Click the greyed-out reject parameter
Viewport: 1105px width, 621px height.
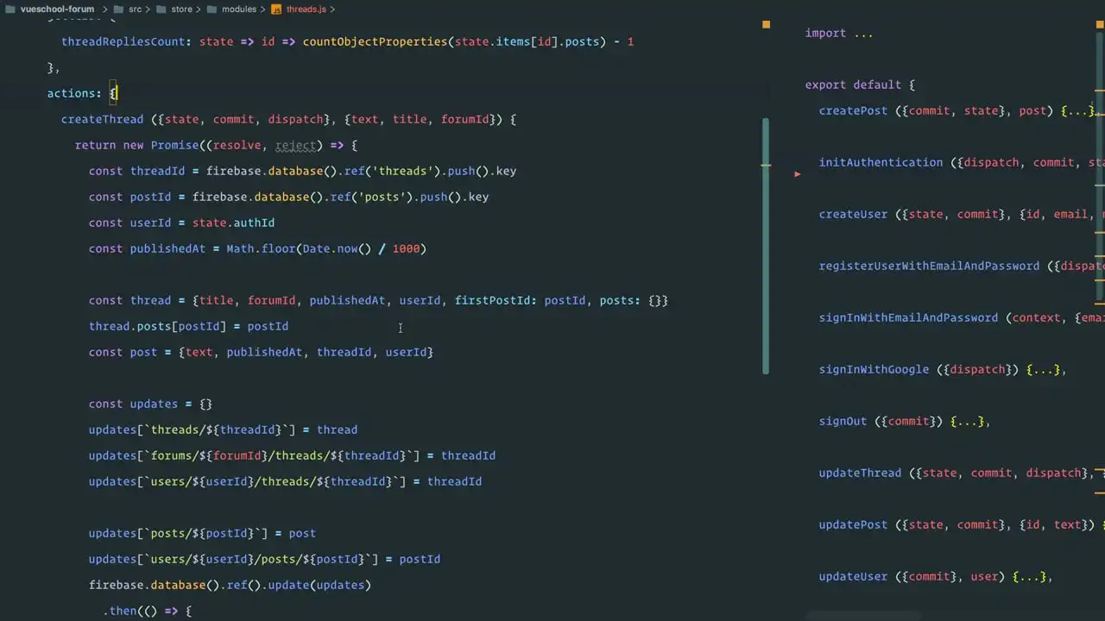pos(295,145)
